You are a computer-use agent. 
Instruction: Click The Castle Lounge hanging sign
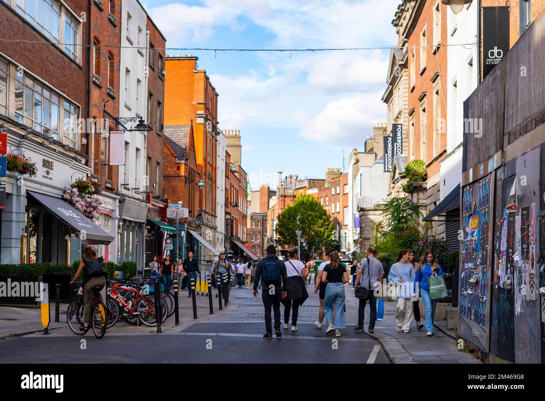tap(177, 213)
